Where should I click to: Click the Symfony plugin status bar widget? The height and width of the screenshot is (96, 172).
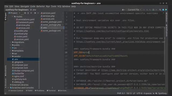(161, 93)
